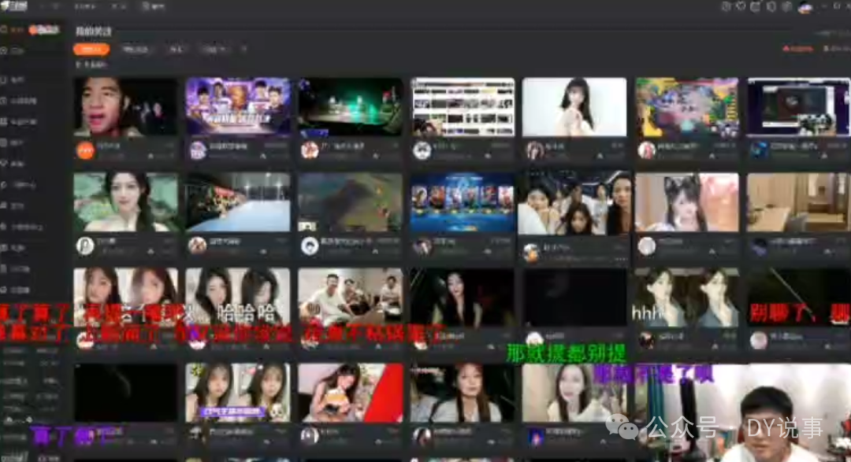The height and width of the screenshot is (462, 851).
Task: Open the two-face stream with a purple caption banner
Action: [238, 393]
